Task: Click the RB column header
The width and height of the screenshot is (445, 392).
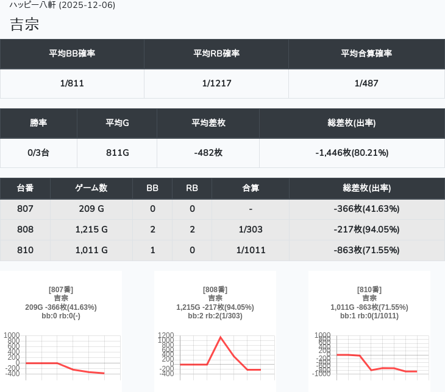Action: 192,188
